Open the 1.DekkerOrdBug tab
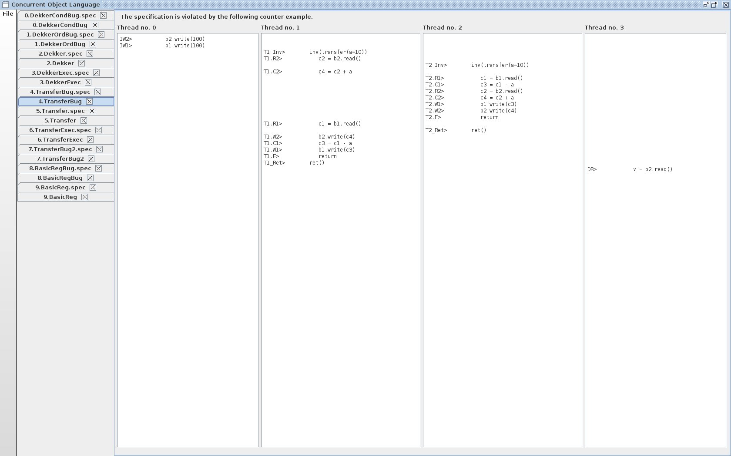This screenshot has height=456, width=731. click(x=66, y=44)
